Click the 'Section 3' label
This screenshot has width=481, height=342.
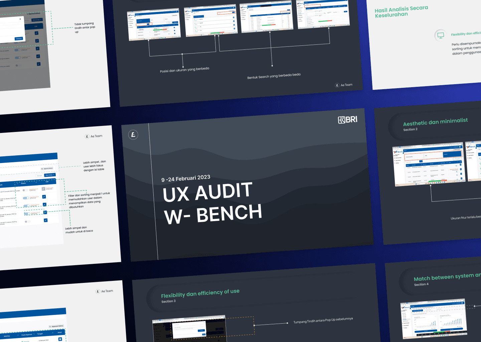click(x=168, y=301)
